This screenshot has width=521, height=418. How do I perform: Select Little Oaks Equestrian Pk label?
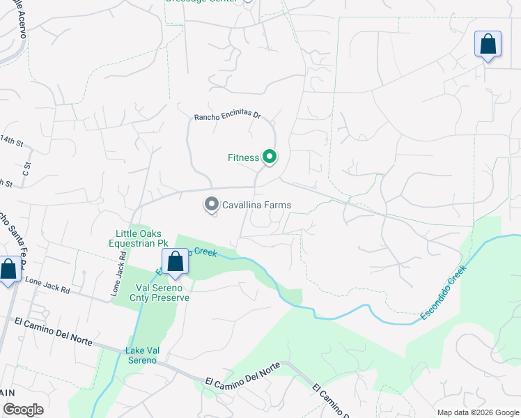point(139,238)
